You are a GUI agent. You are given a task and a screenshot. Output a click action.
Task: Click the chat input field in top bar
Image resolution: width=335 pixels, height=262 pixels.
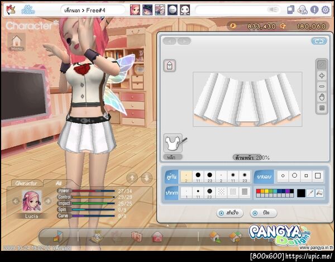238,10
